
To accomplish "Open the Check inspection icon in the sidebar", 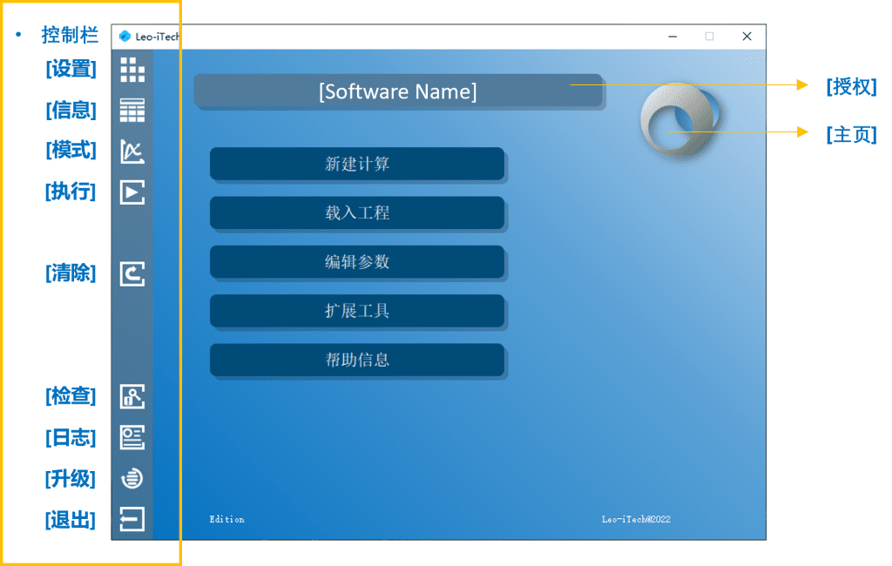I will pos(132,396).
